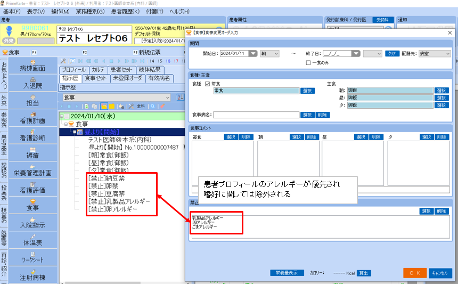Image resolution: width=458 pixels, height=284 pixels.
Task: Click the 食事 meal button in sidebar
Action: 32,205
